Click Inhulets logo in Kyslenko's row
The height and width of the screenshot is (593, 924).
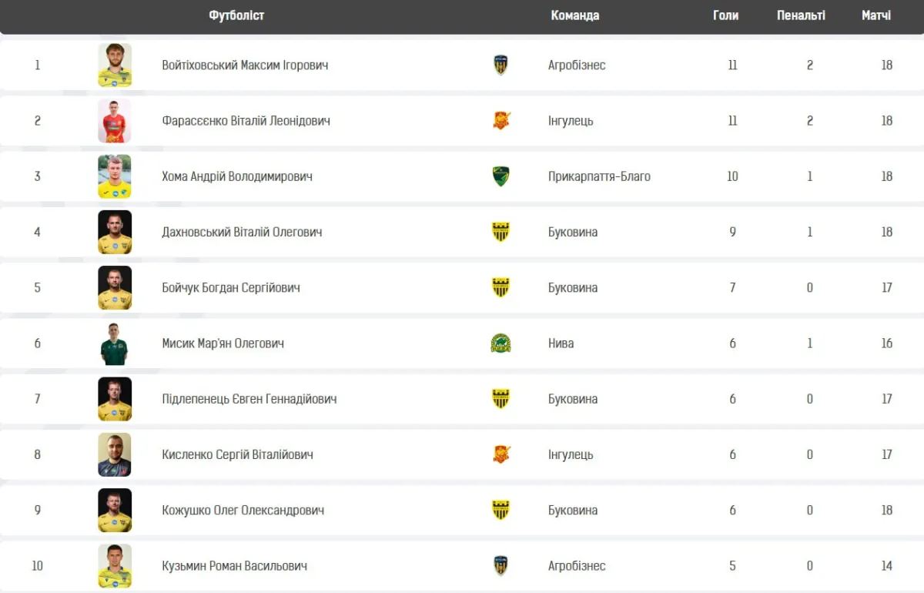point(501,454)
